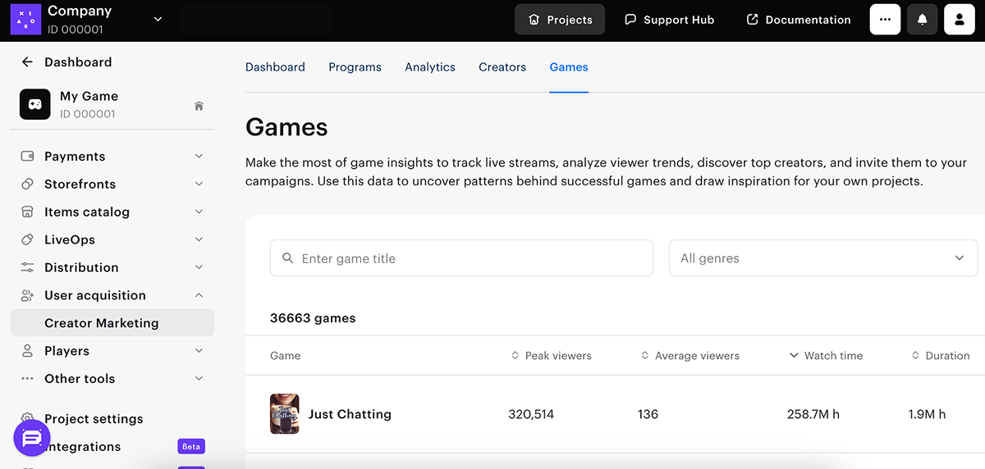The height and width of the screenshot is (469, 985).
Task: Sort table by Watch time
Action: pyautogui.click(x=826, y=356)
